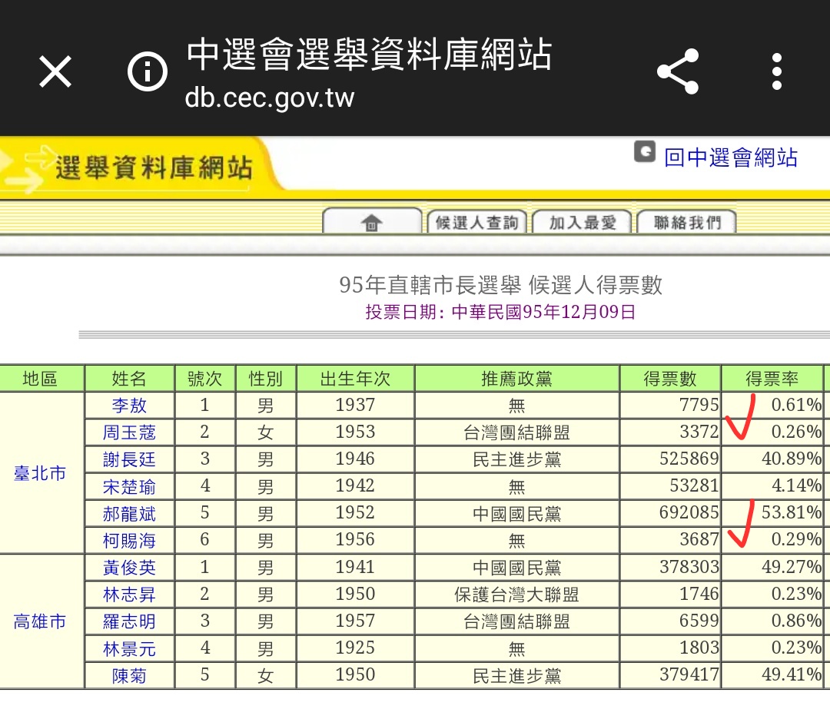
Task: Open site information icon
Action: pos(147,72)
